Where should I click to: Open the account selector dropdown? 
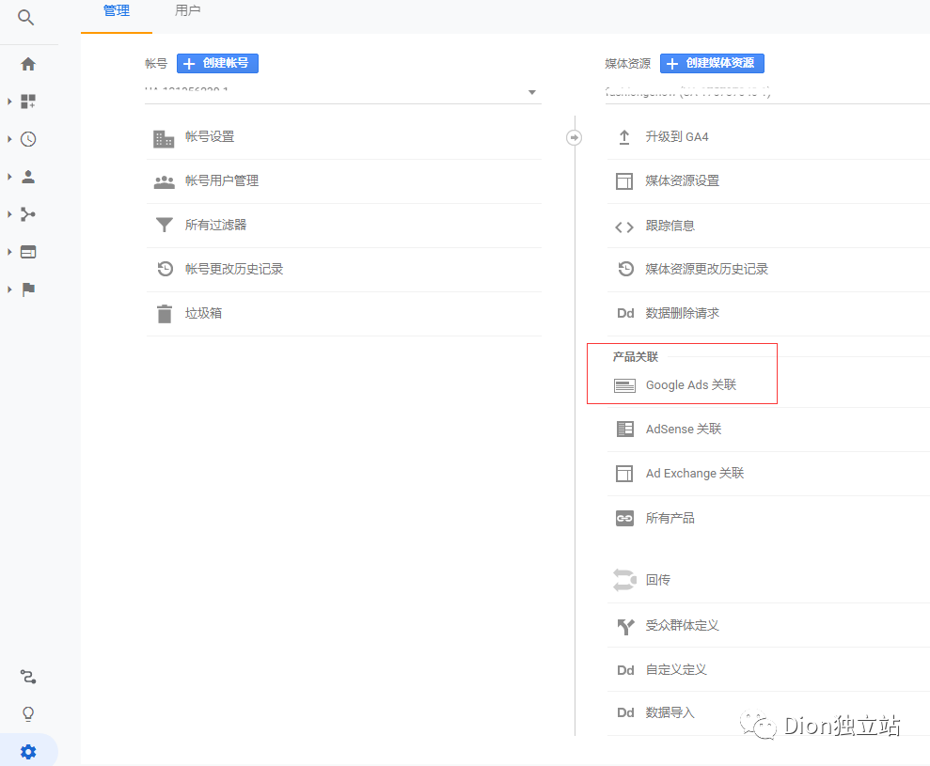[x=531, y=92]
